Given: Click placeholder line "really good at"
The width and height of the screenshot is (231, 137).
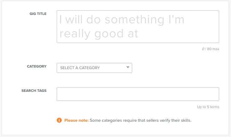Looking at the screenshot, I should [x=99, y=34].
